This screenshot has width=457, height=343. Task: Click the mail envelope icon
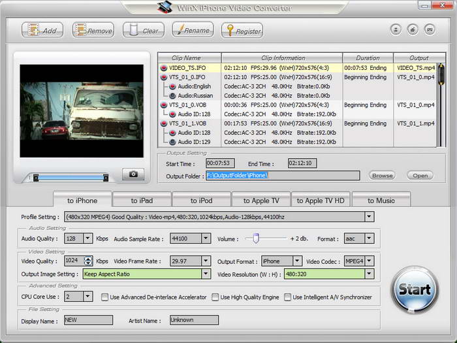(x=430, y=29)
